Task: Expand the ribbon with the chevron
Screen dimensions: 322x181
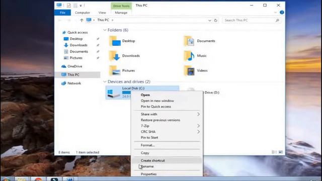Action: coord(275,13)
